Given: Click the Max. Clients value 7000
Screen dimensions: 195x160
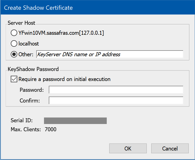Looking at the screenshot, I should pyautogui.click(x=50, y=129).
